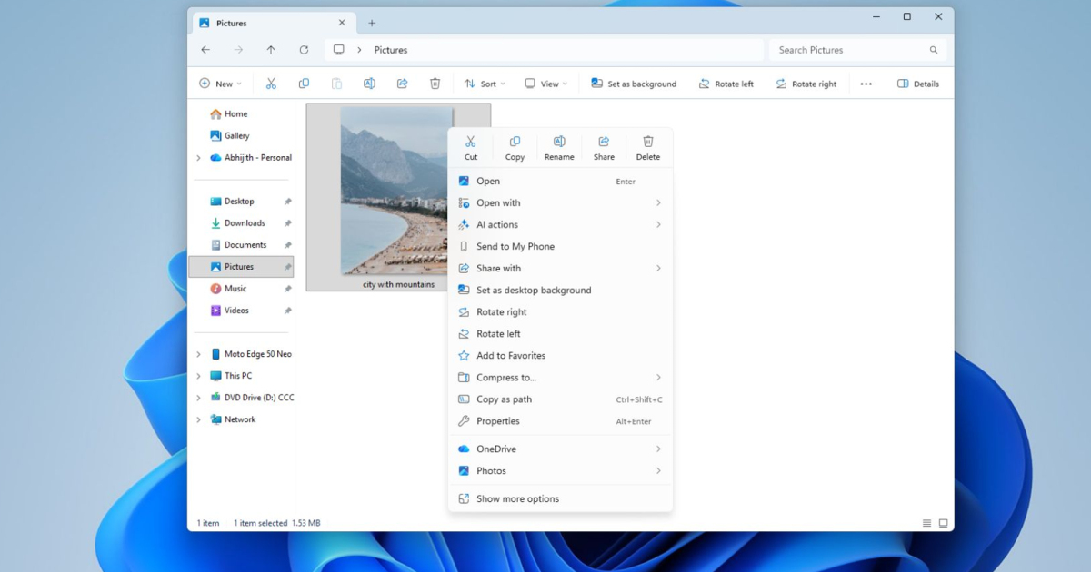Viewport: 1091px width, 572px height.
Task: Expand the This PC tree node
Action: point(199,376)
